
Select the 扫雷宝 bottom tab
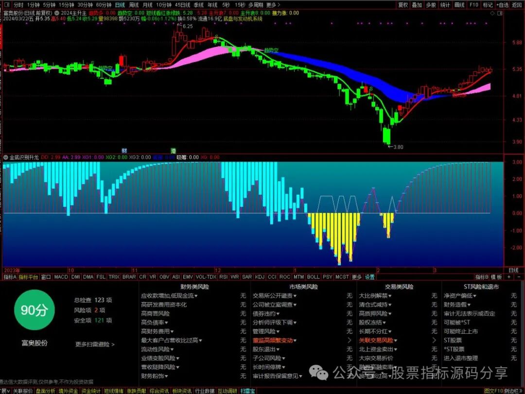[247, 391]
